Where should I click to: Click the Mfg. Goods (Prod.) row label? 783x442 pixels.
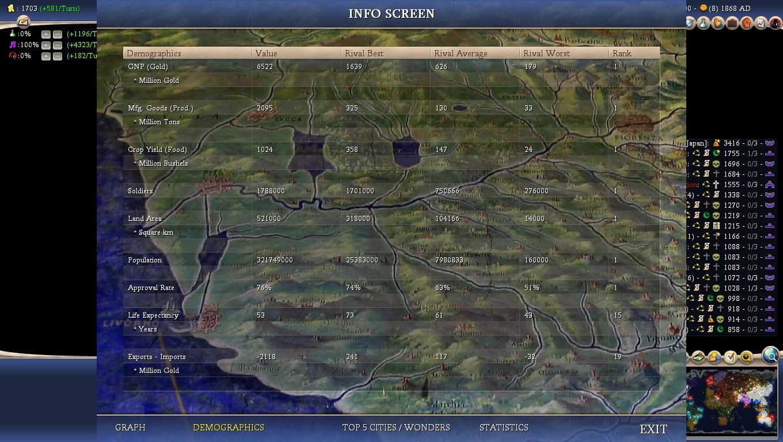pos(161,108)
